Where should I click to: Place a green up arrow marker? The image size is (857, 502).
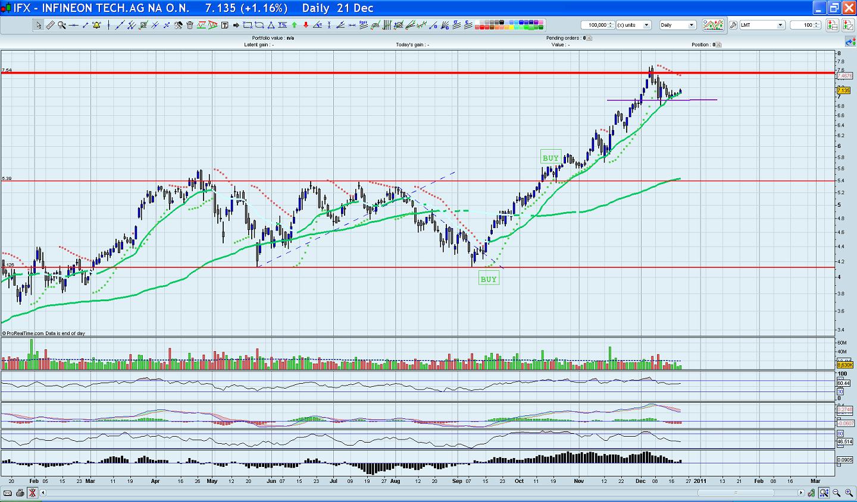coord(294,25)
